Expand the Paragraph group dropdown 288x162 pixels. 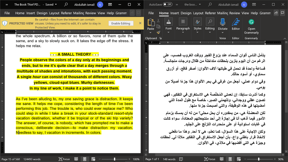[x=183, y=32]
